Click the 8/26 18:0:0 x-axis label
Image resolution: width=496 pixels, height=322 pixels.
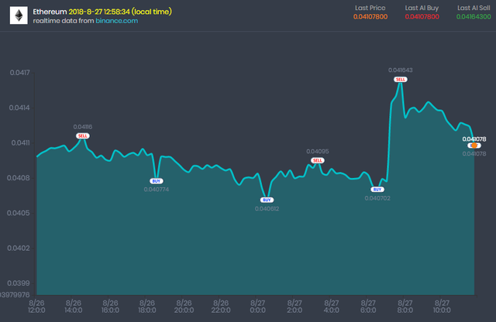pyautogui.click(x=147, y=307)
